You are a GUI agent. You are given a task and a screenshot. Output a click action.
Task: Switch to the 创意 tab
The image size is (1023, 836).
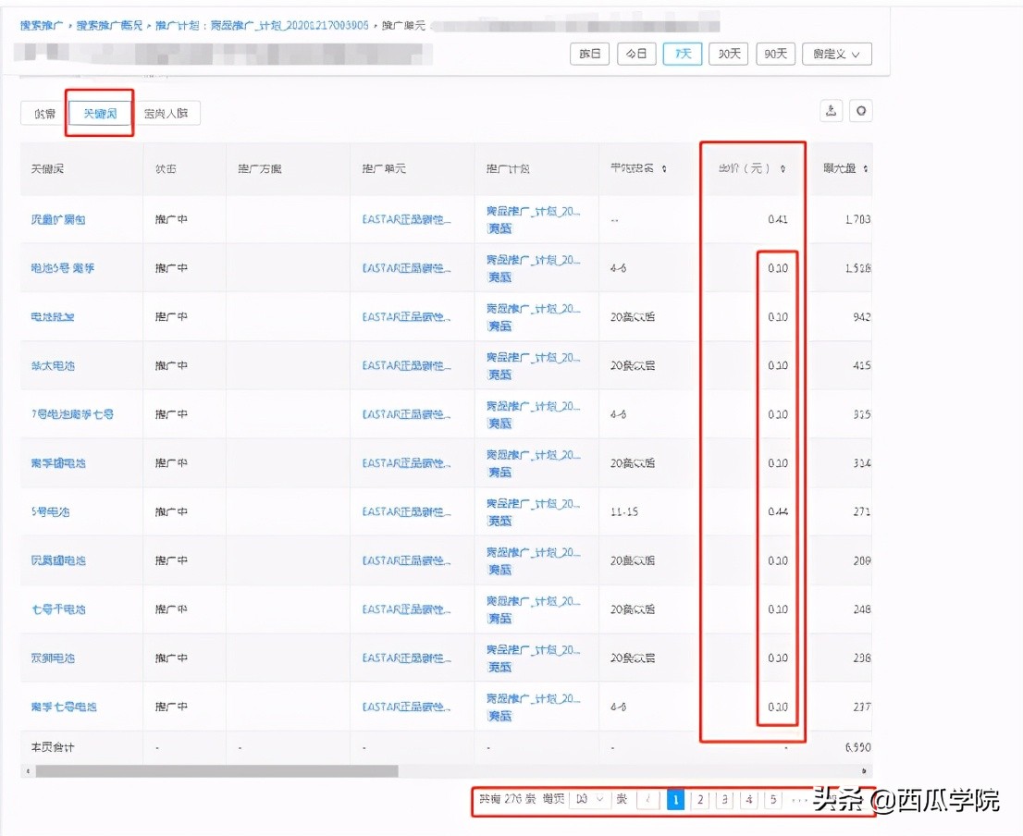(x=44, y=114)
